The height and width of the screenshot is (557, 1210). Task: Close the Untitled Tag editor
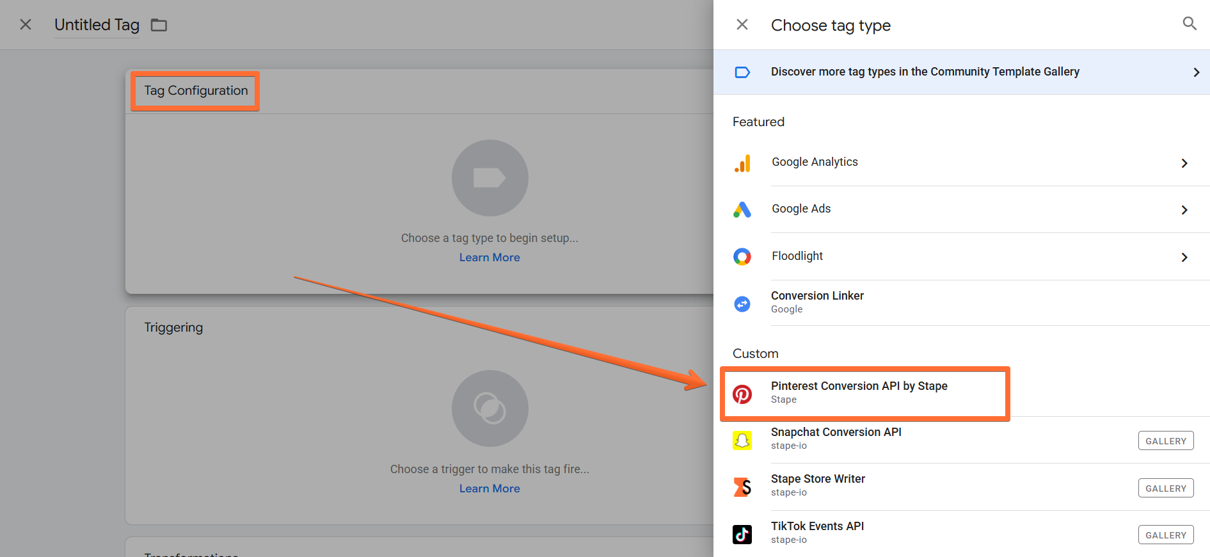click(x=26, y=24)
